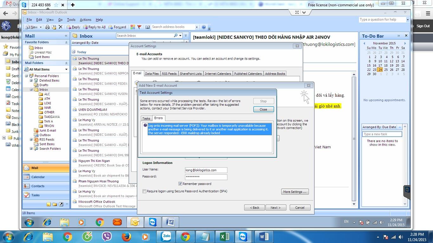Open Search address books dropdown arrow

click(x=197, y=27)
